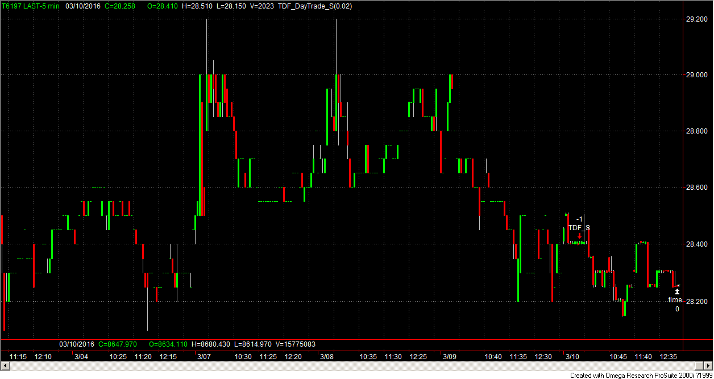
Task: Click the T6197 LAST-5 min symbol title
Action: pos(30,6)
